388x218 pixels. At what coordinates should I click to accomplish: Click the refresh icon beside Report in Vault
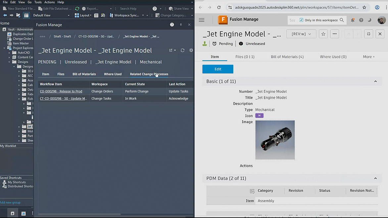(x=77, y=9)
